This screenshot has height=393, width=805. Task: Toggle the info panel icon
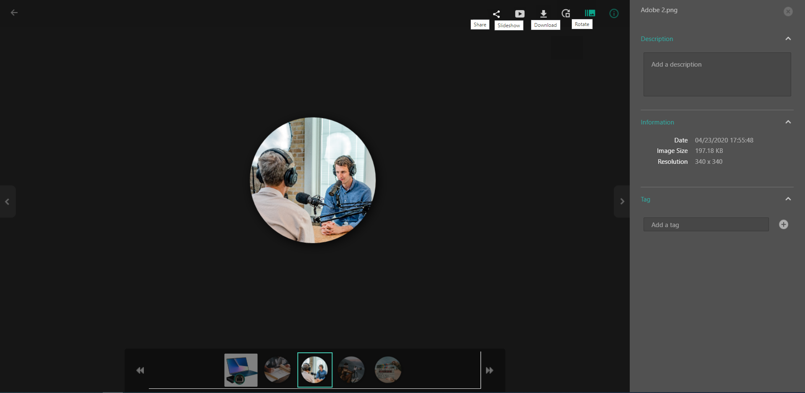point(614,13)
